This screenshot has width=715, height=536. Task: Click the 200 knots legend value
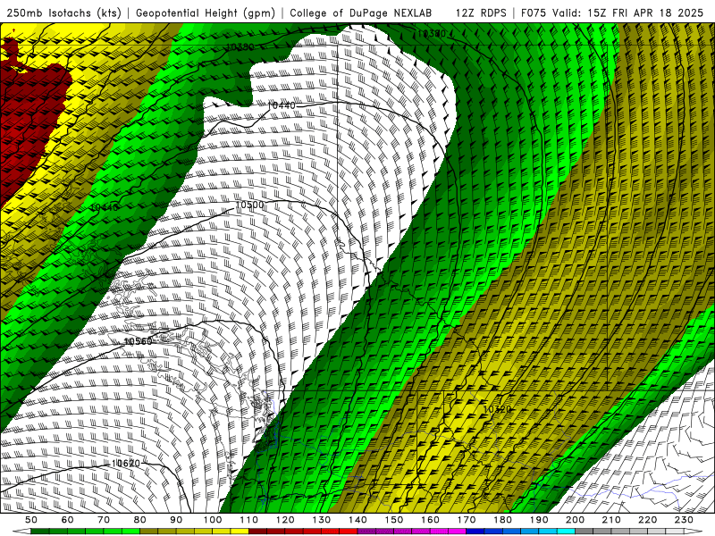click(575, 520)
